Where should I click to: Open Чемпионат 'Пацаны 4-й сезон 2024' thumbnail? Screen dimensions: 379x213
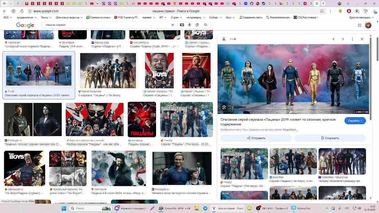tap(119, 168)
